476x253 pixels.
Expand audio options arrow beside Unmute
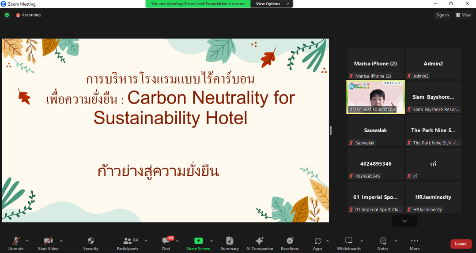(x=27, y=241)
